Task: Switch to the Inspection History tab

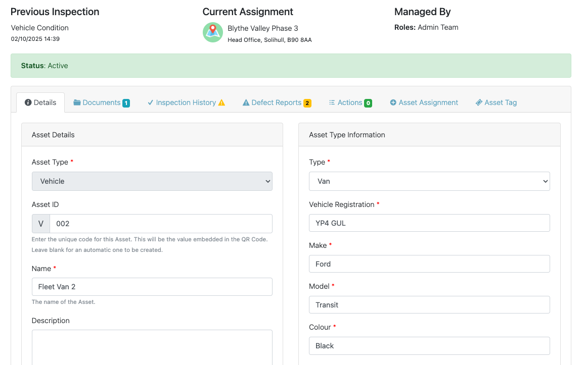Action: pos(186,102)
